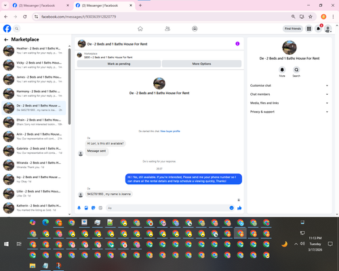Attach a photo file icon
Image resolution: width=339 pixels, height=271 pixels.
pyautogui.click(x=86, y=208)
